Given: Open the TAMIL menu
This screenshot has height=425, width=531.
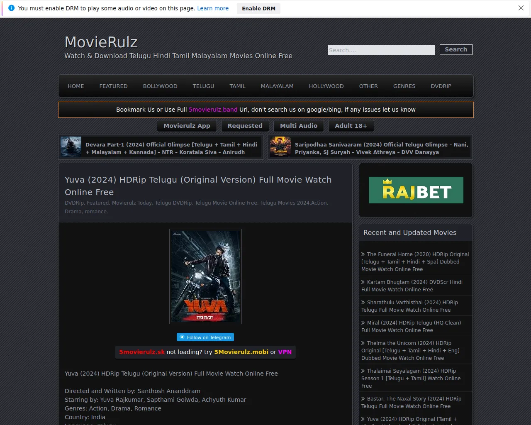Looking at the screenshot, I should coord(238,86).
